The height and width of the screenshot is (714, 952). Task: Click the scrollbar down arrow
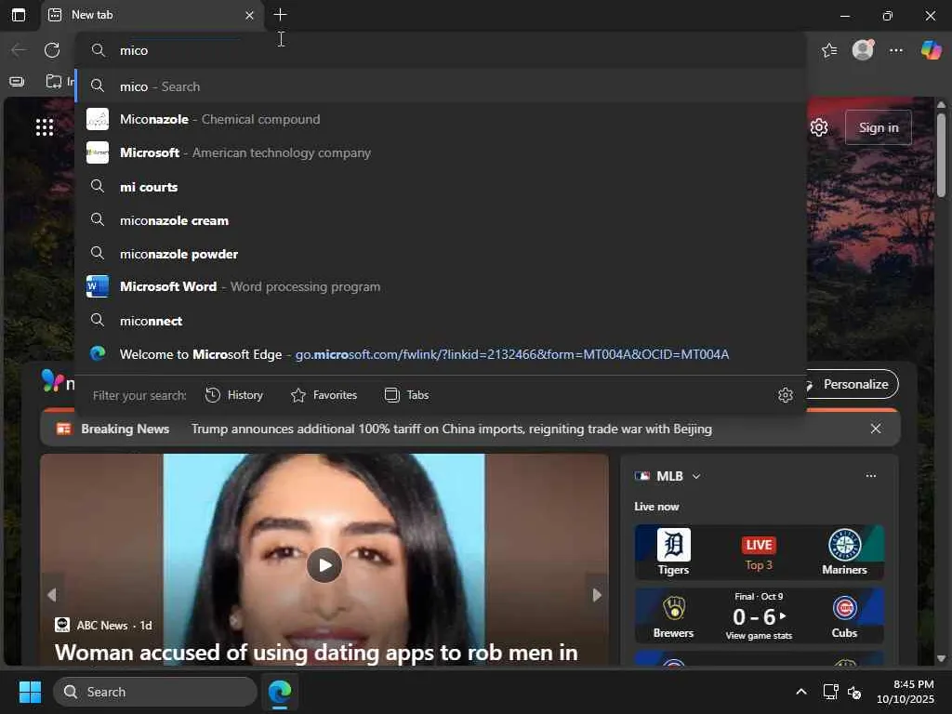941,658
